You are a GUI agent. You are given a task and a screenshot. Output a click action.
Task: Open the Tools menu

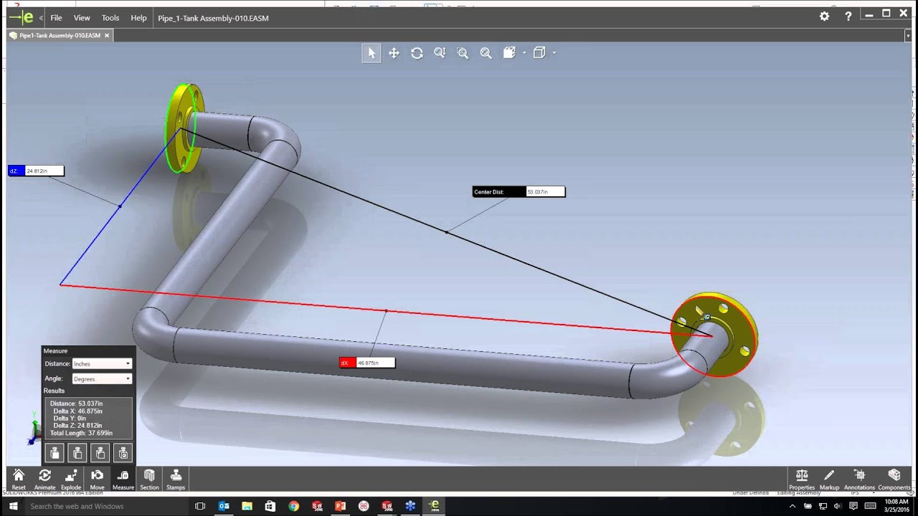click(110, 18)
